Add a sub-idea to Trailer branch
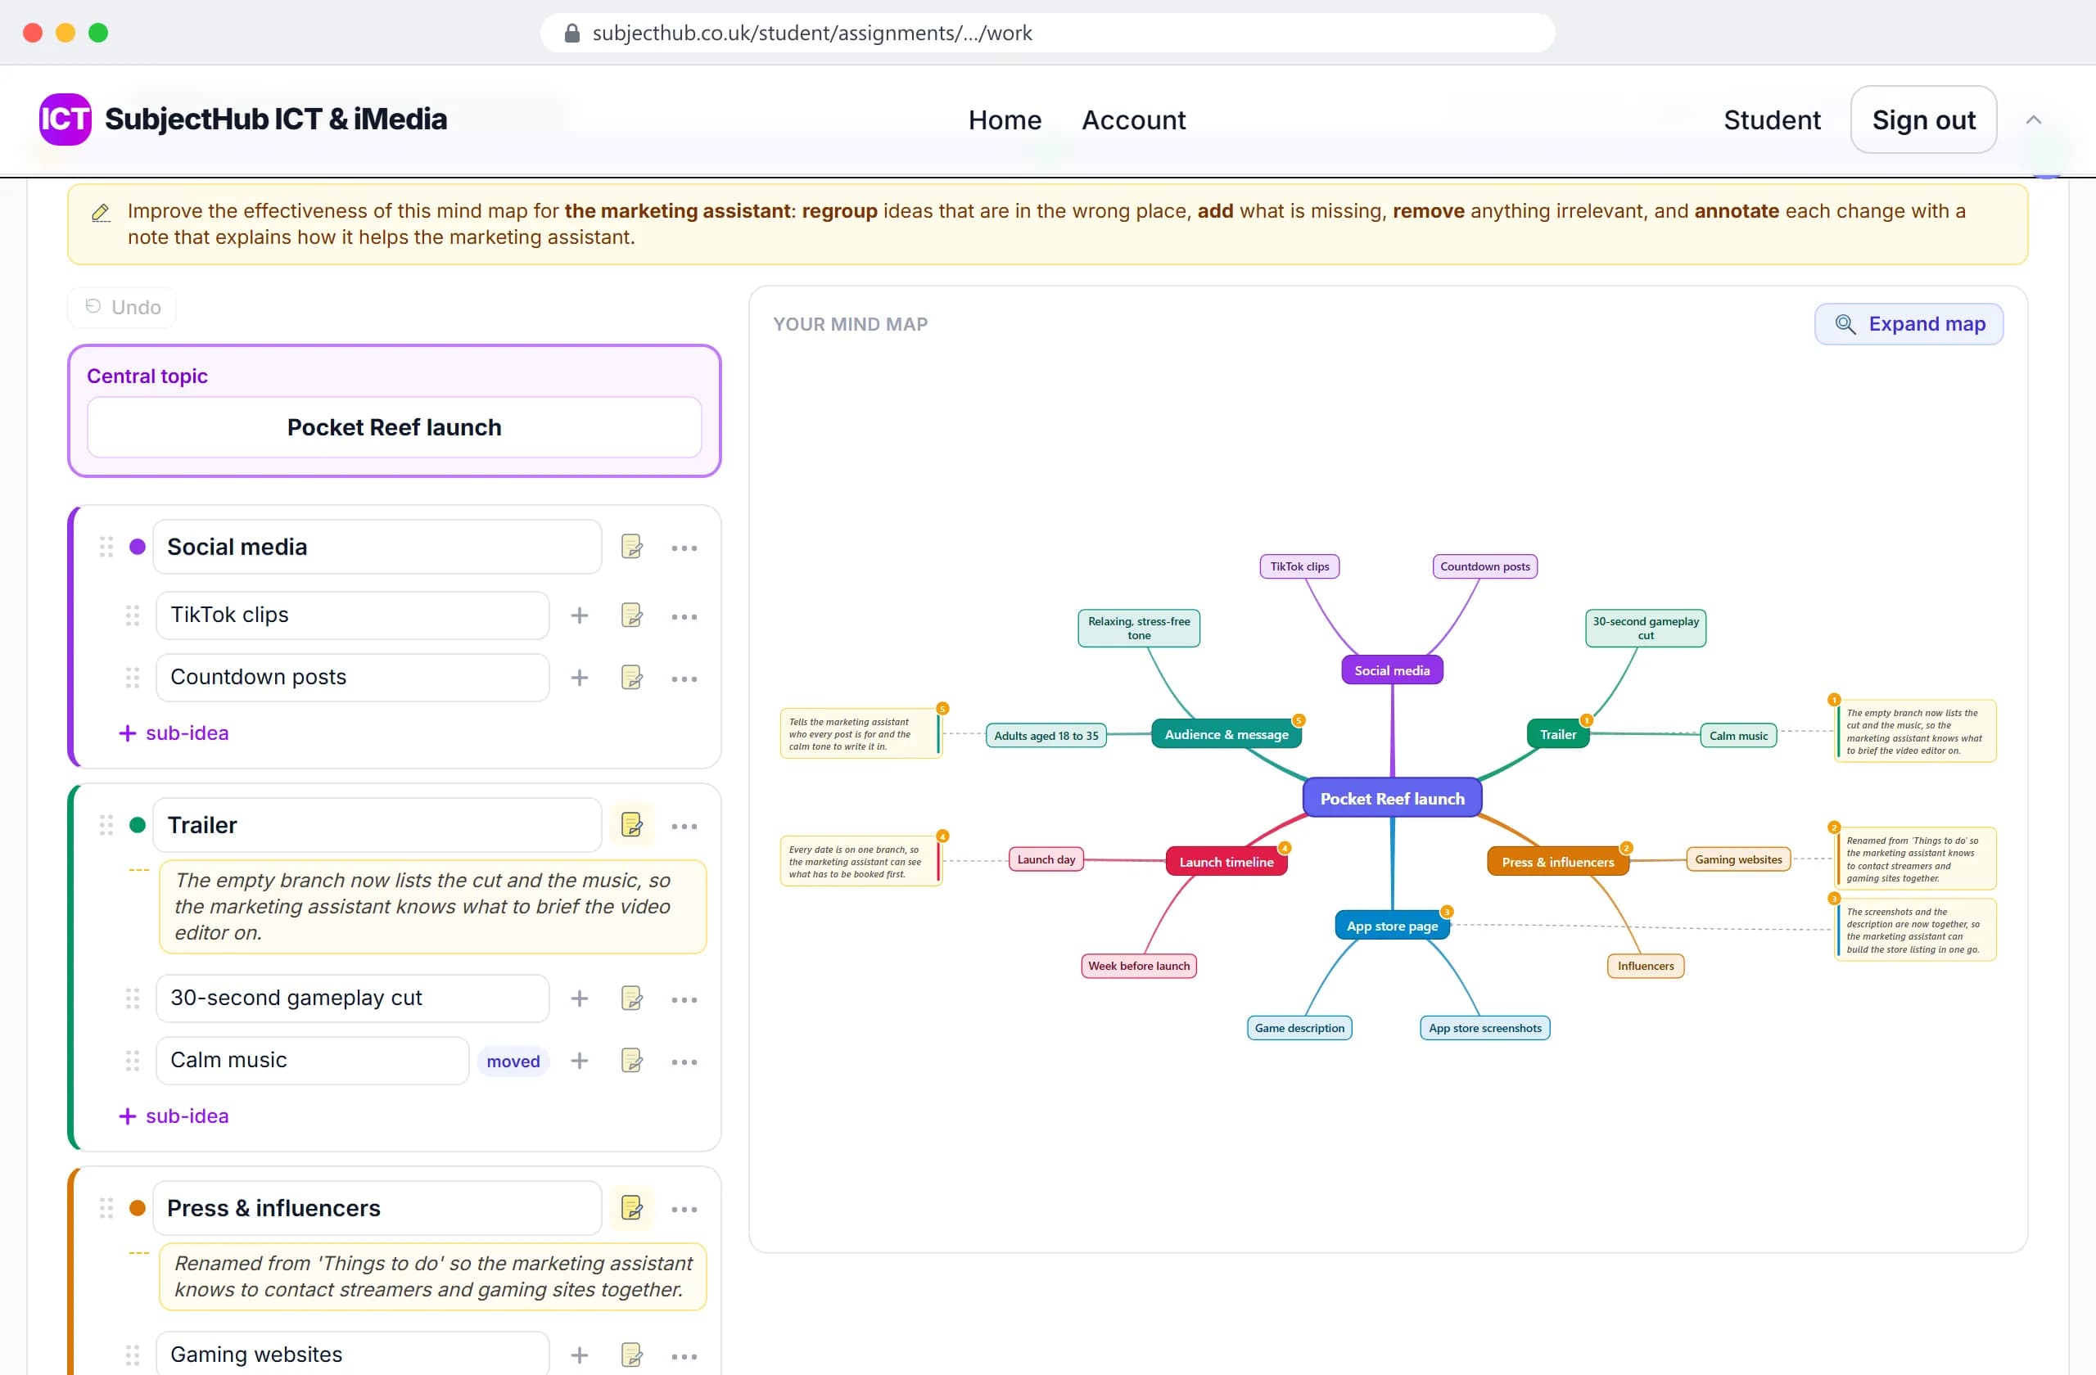Viewport: 2096px width, 1375px height. 174,1116
